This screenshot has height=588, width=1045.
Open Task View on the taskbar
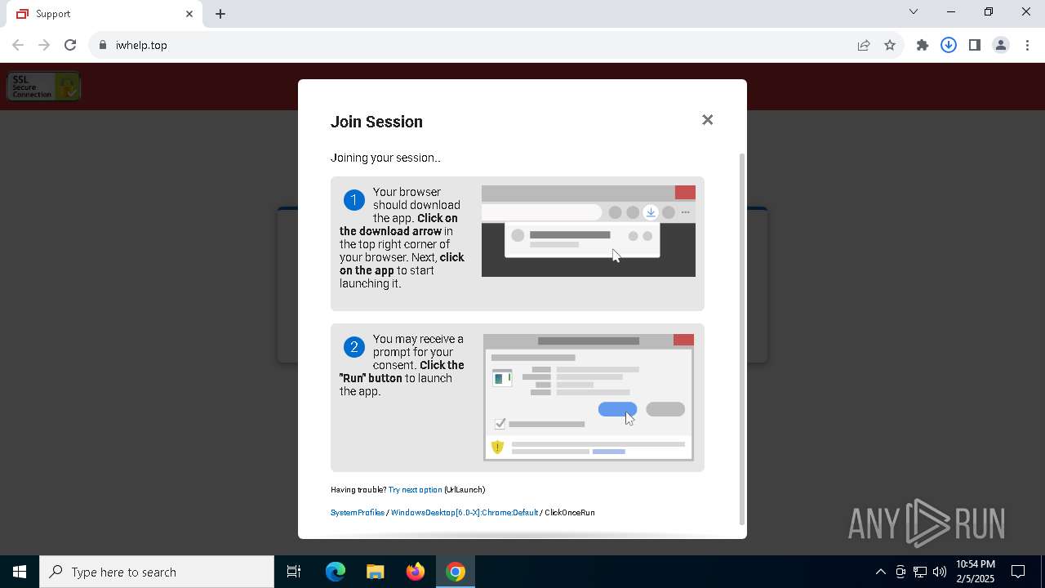point(294,572)
